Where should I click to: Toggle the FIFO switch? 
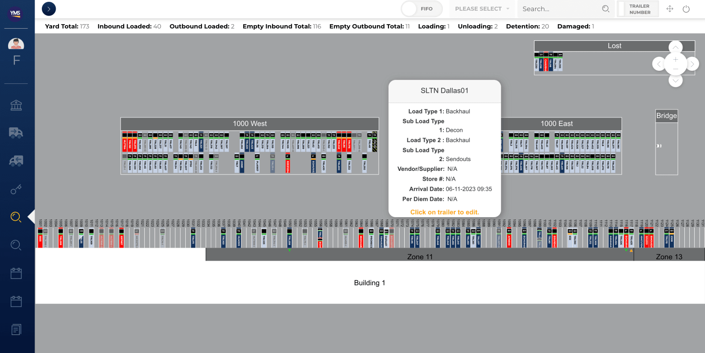421,9
